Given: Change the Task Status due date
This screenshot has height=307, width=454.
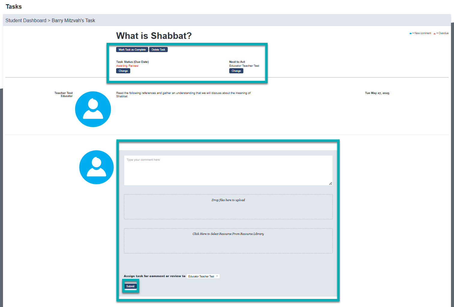Looking at the screenshot, I should tap(123, 71).
